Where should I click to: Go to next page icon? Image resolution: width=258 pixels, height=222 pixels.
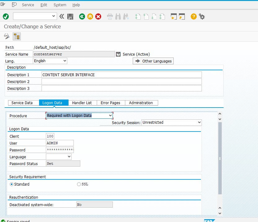pyautogui.click(x=154, y=17)
